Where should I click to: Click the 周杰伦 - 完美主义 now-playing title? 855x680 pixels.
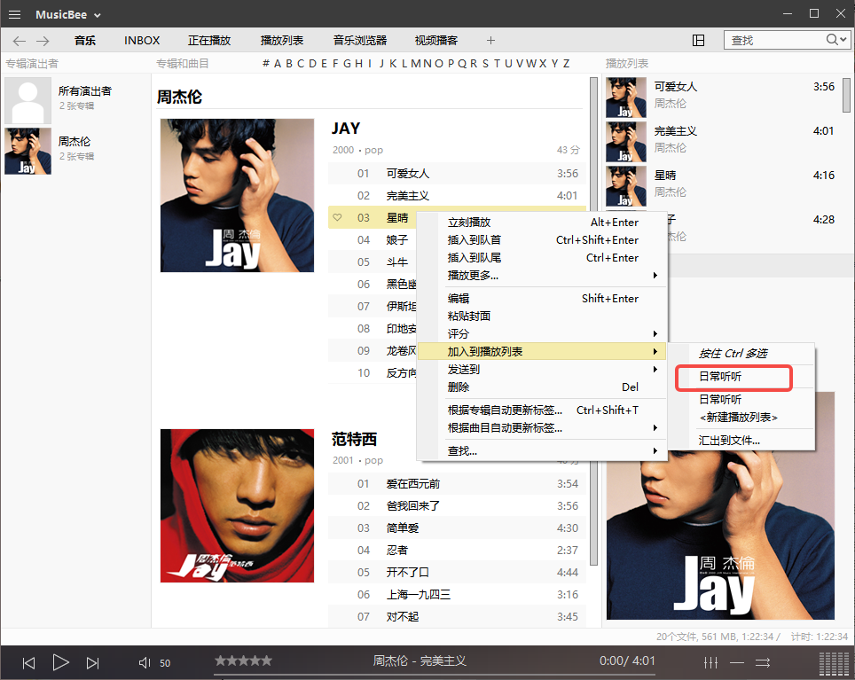420,660
